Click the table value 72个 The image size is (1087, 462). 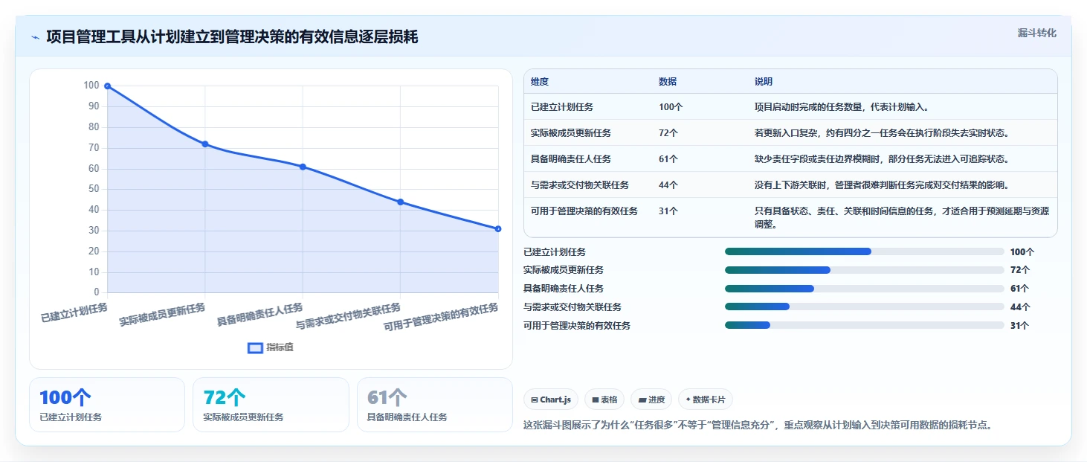[x=668, y=133]
